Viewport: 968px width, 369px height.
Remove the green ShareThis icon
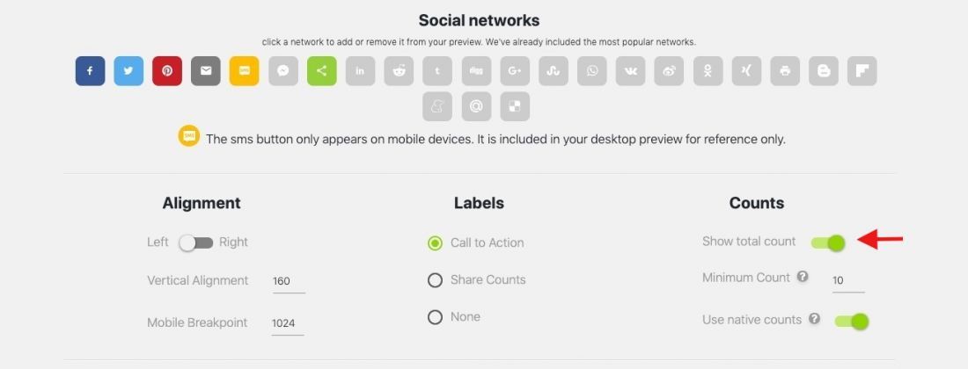click(321, 71)
